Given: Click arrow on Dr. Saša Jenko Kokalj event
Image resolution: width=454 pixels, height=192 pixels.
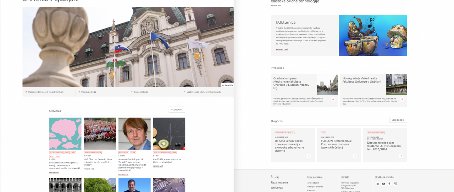Looking at the screenshot, I should point(309,156).
